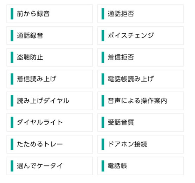This screenshot has height=183, width=195.
Task: Select the ダイヤルライト feature
Action: 50,122
